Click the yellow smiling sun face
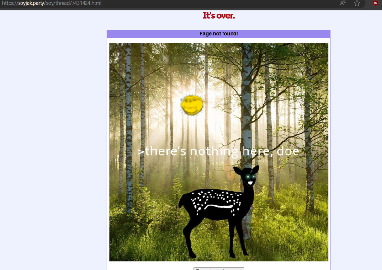This screenshot has height=270, width=382. coord(192,104)
